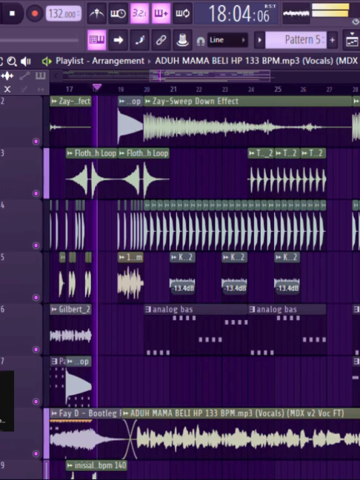Screen dimensions: 360x480
Task: Toggle the magnet snap icon
Action: (x=201, y=41)
